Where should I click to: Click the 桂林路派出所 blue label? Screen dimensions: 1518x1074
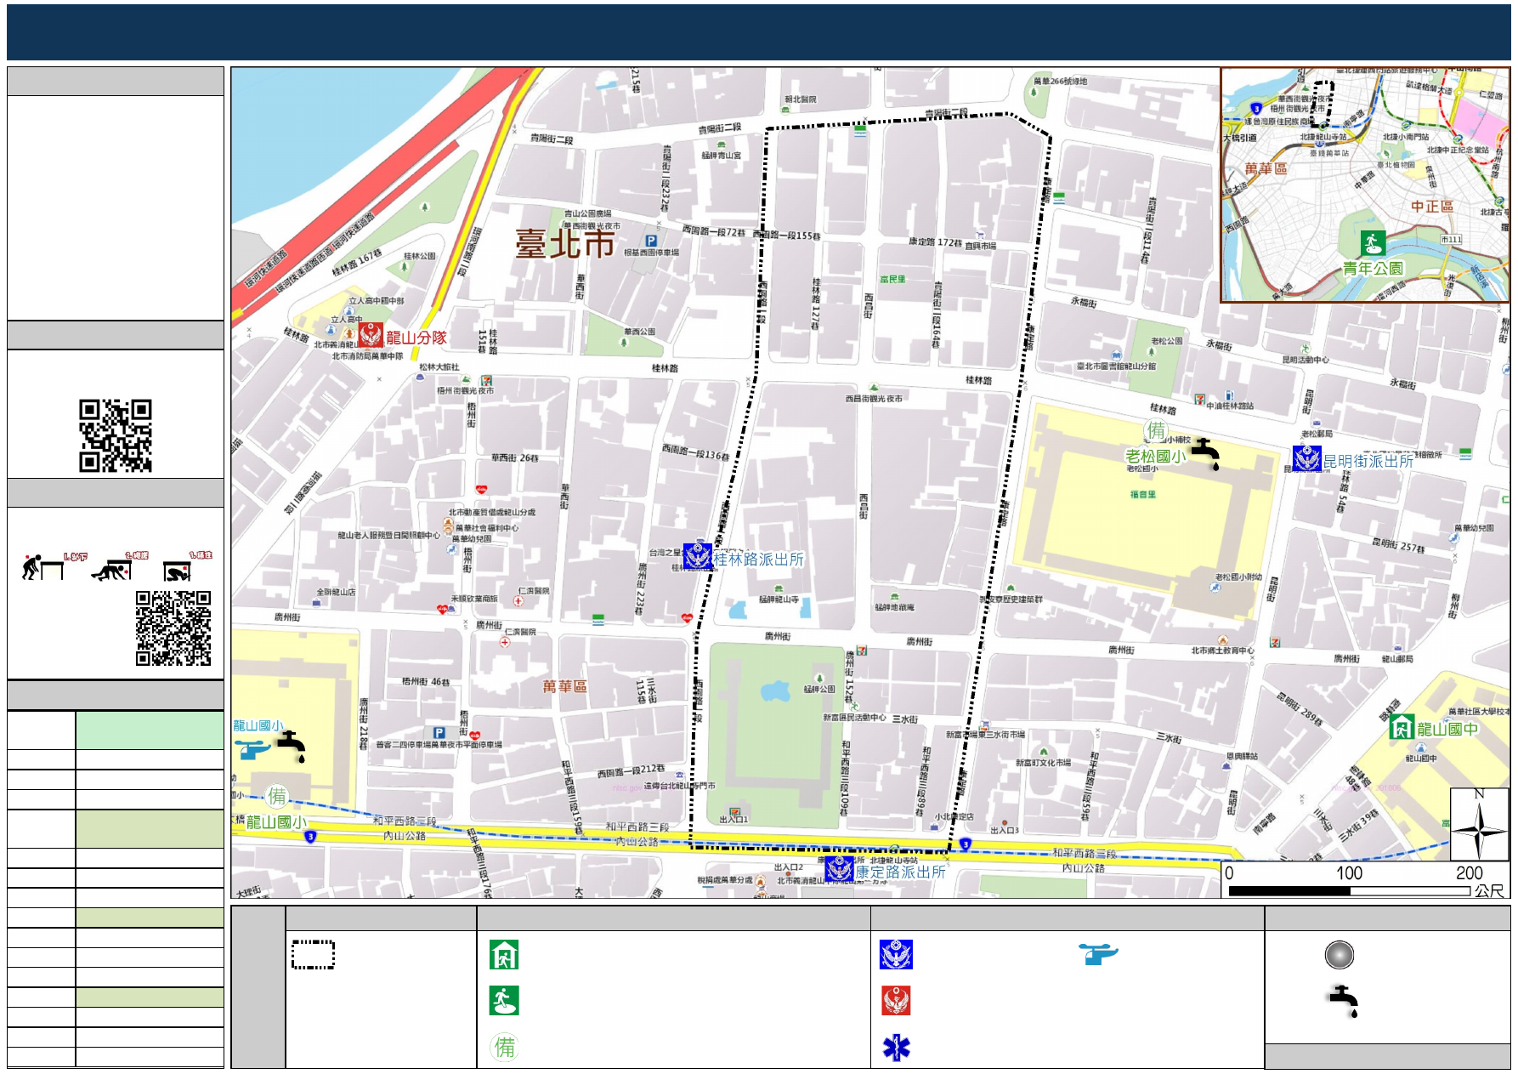click(758, 559)
